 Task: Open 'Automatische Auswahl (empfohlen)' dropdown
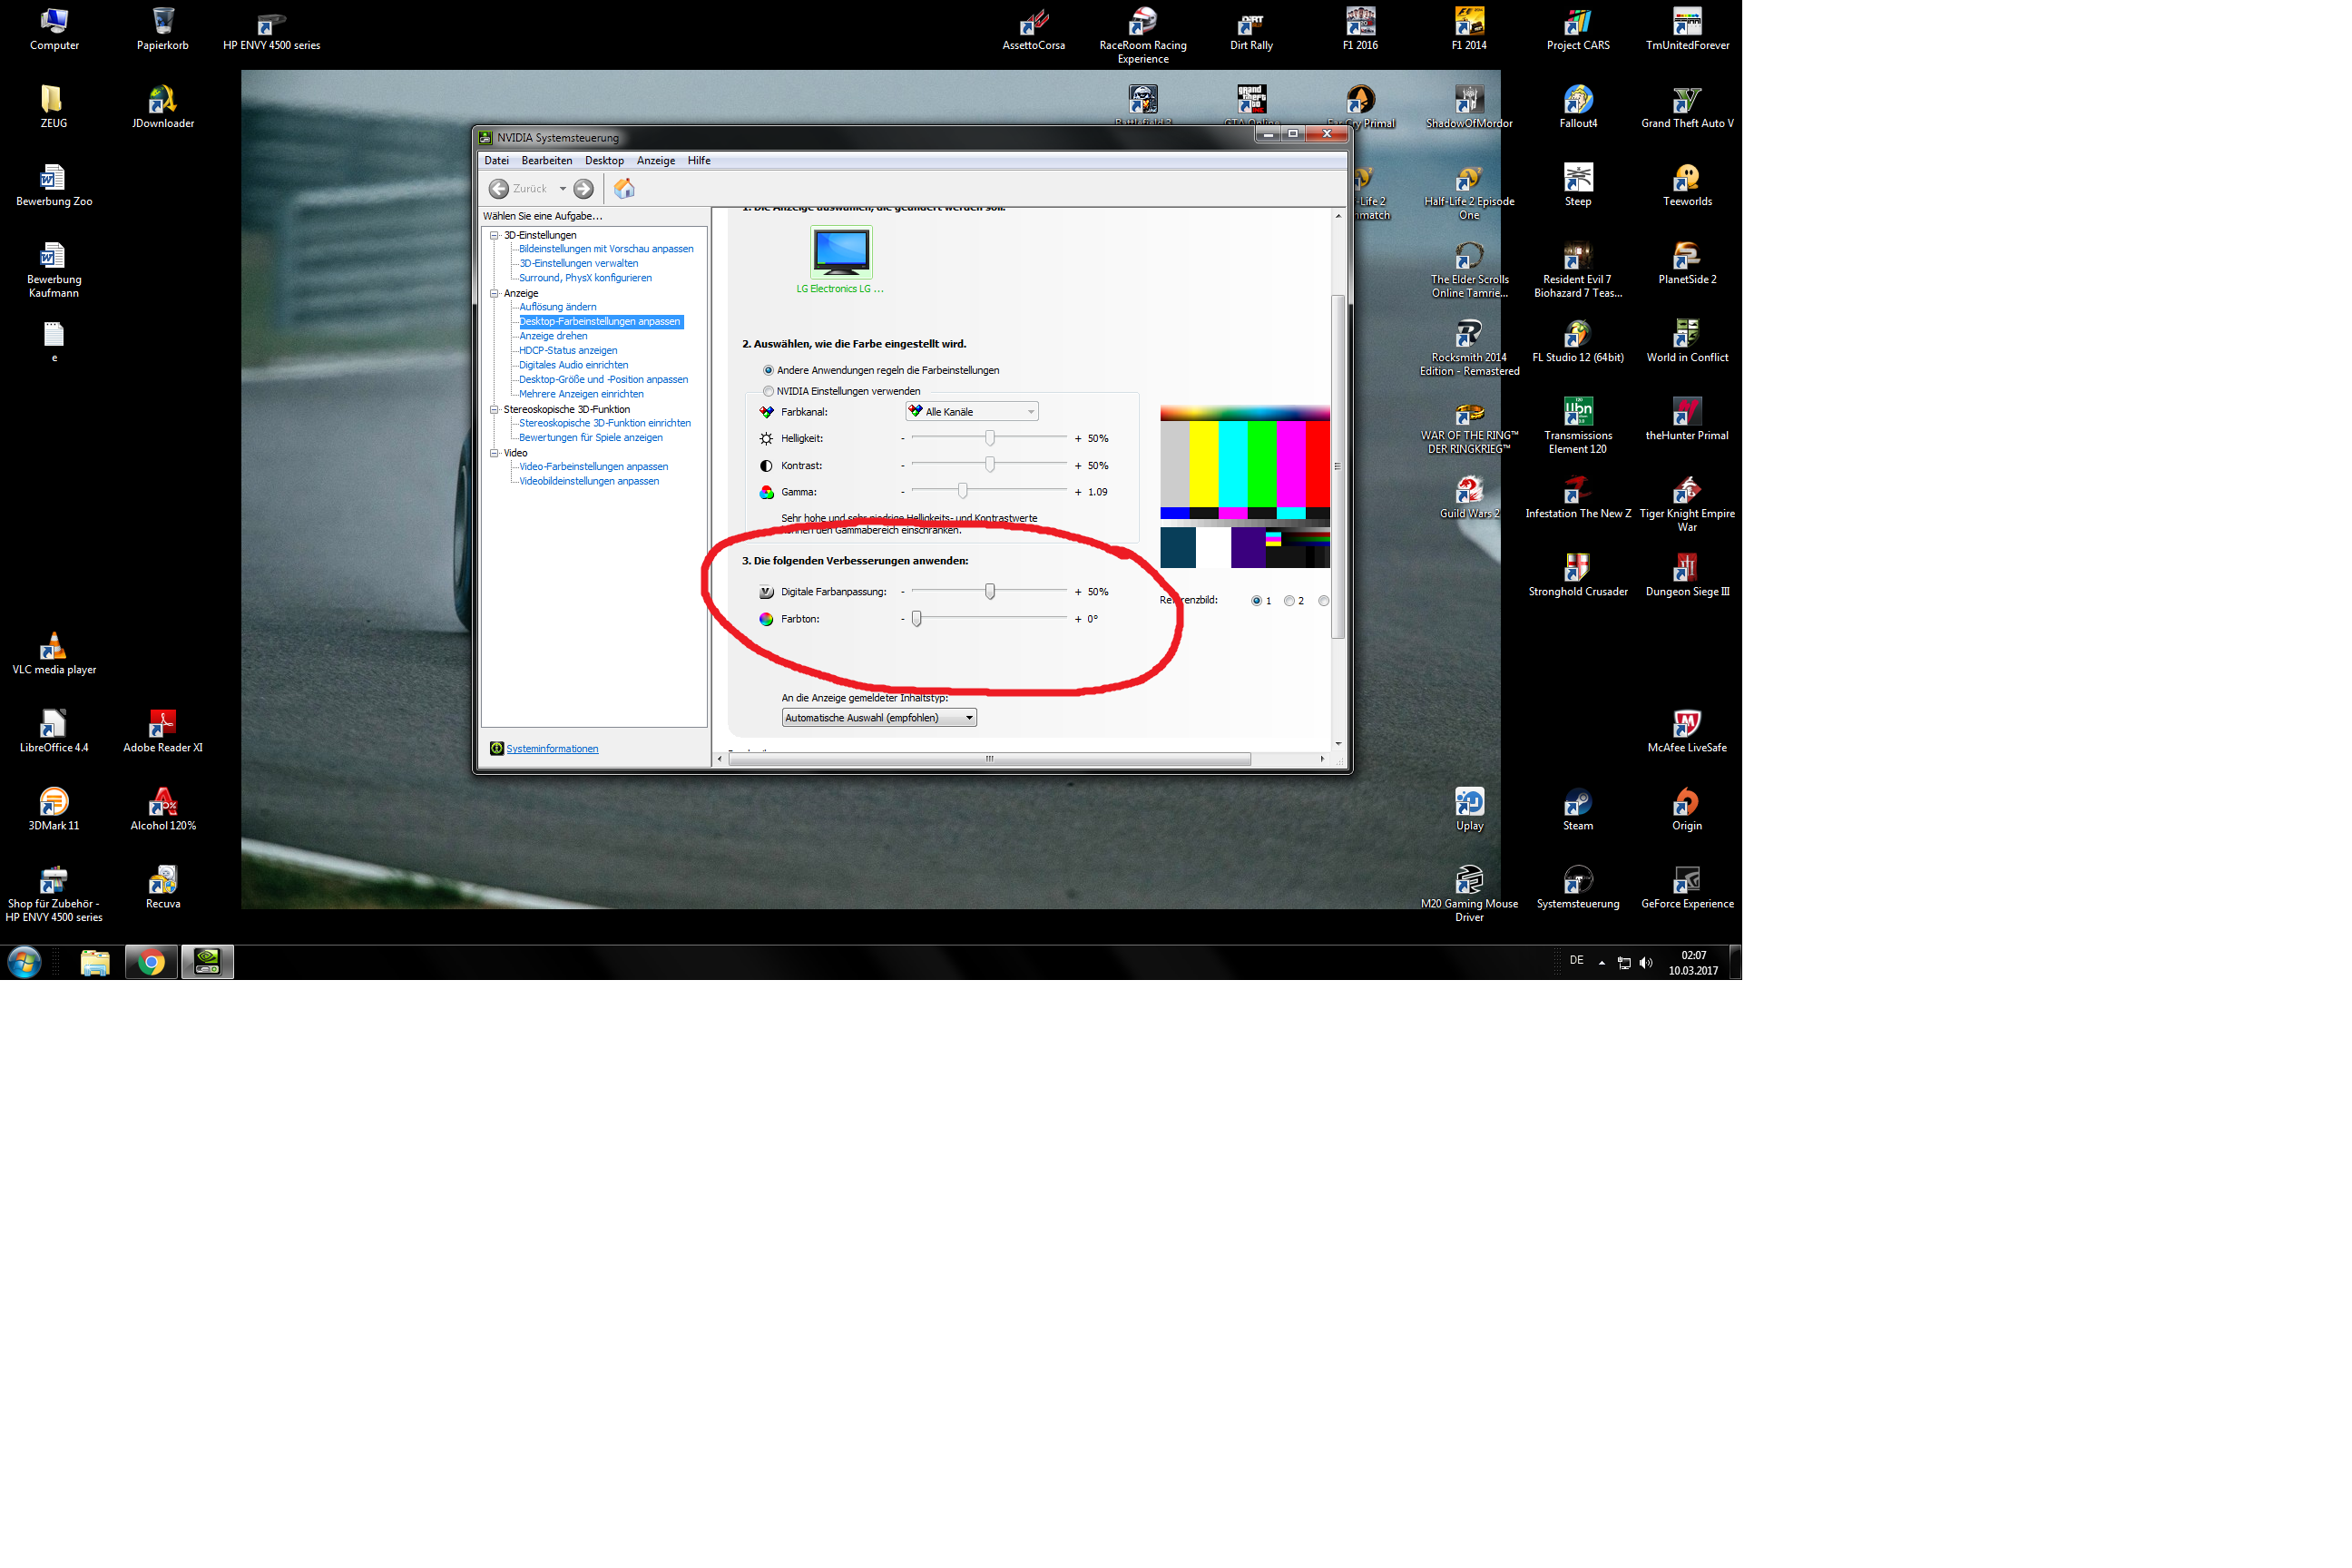[878, 718]
